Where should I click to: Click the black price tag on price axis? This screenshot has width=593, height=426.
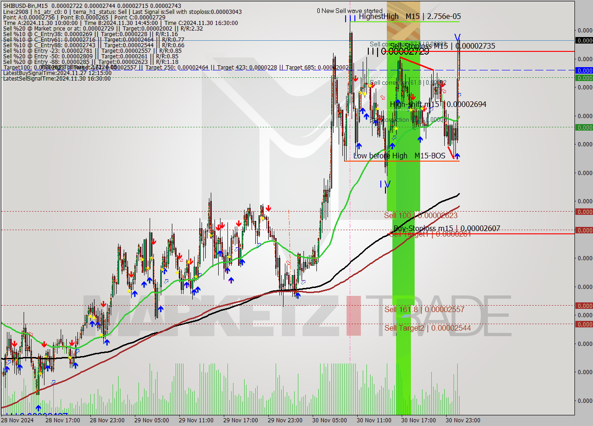(x=584, y=41)
